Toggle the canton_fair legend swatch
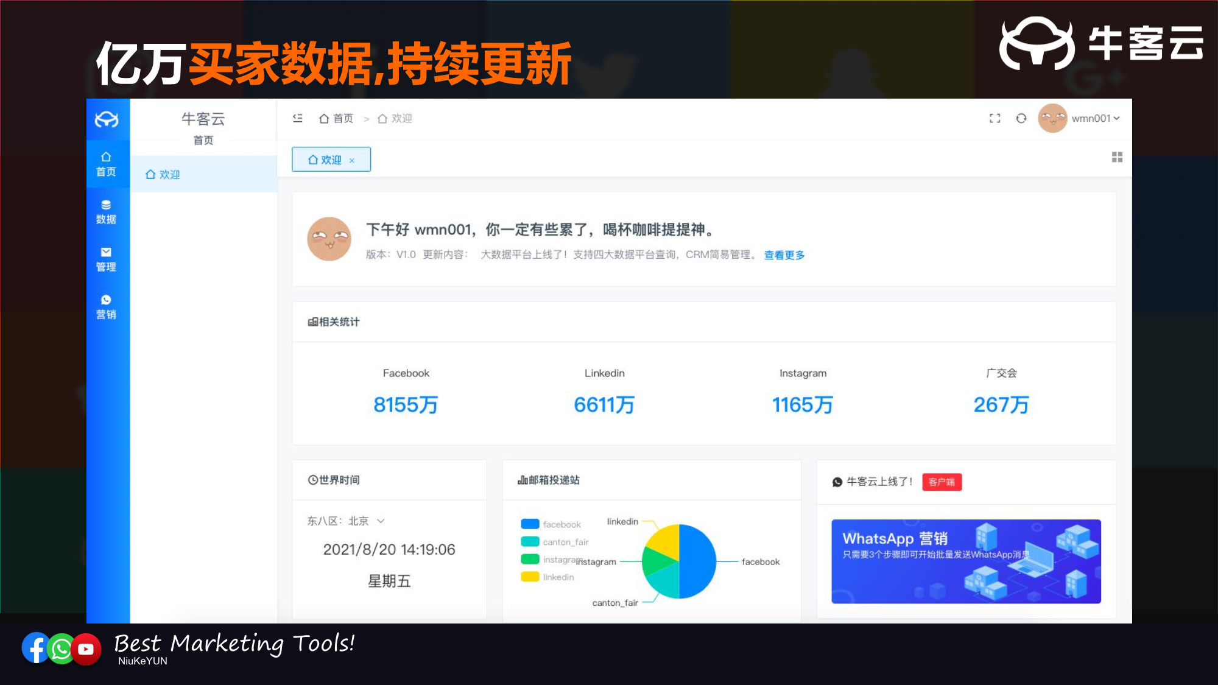 pyautogui.click(x=530, y=542)
